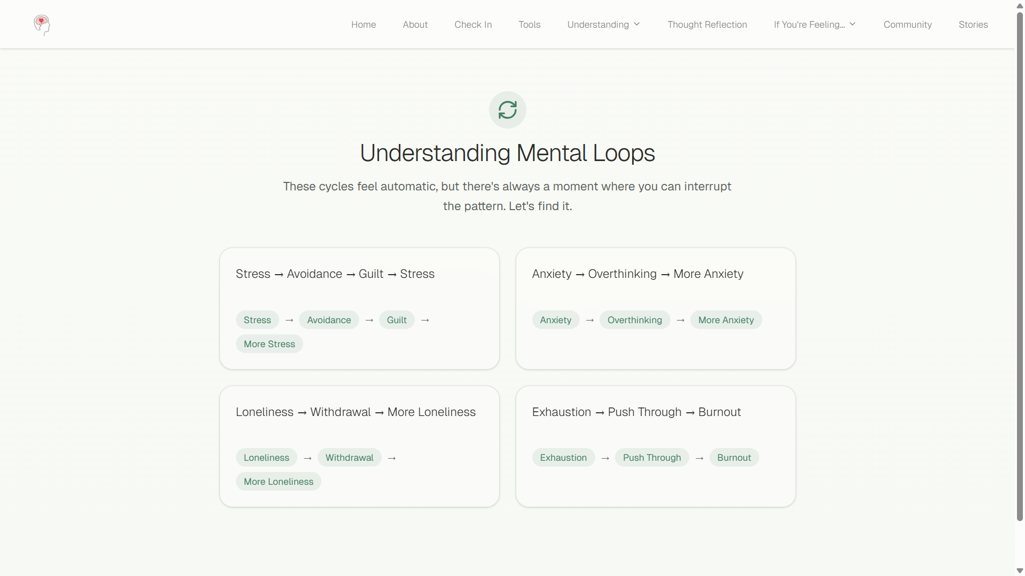The width and height of the screenshot is (1025, 576).
Task: Open Thought Reflection page
Action: (x=707, y=25)
